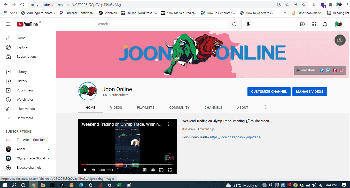Click the video progress bar
The image size is (350, 188).
pyautogui.click(x=127, y=164)
